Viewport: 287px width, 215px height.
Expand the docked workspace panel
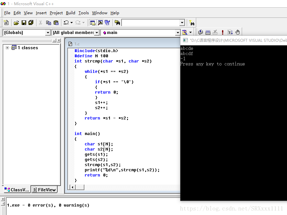54,40
